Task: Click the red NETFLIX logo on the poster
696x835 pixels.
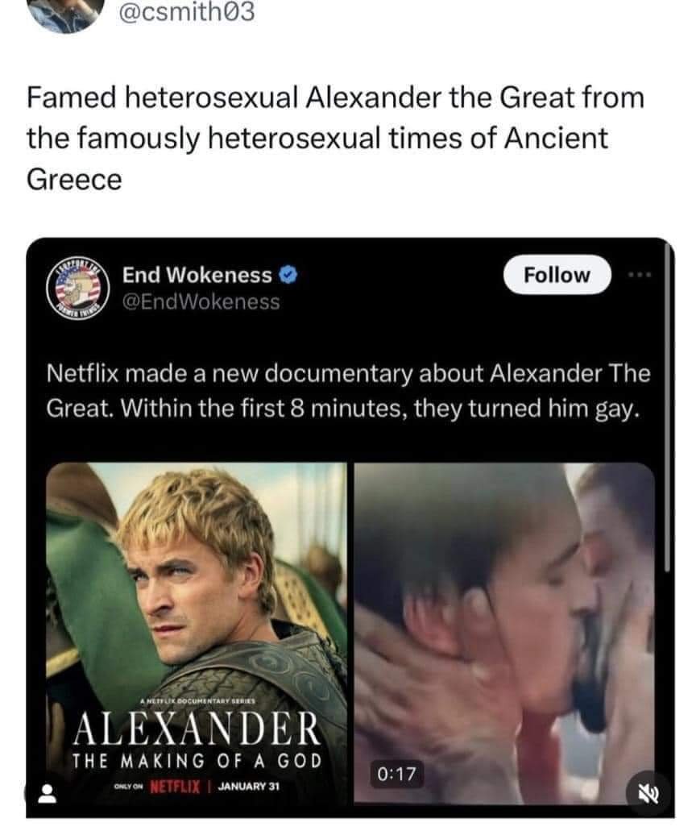Action: 175,786
